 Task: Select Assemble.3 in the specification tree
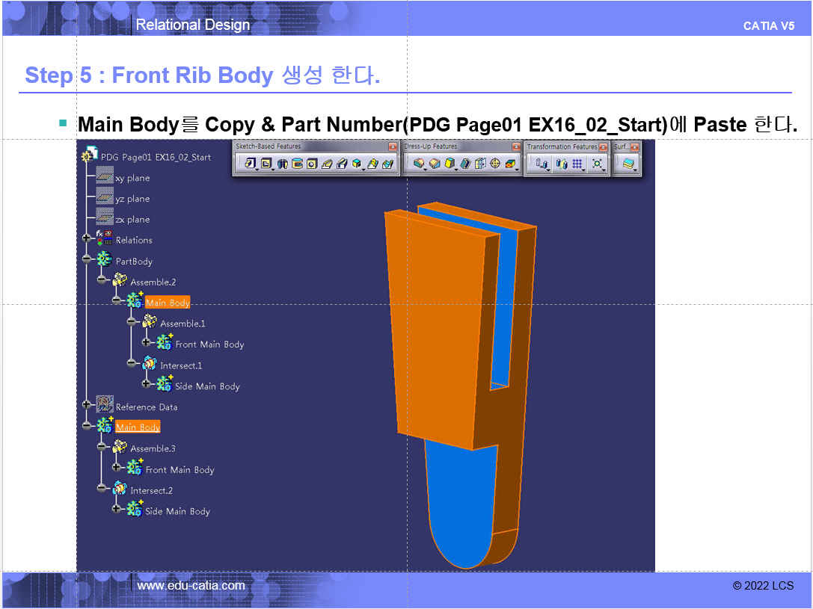(153, 448)
